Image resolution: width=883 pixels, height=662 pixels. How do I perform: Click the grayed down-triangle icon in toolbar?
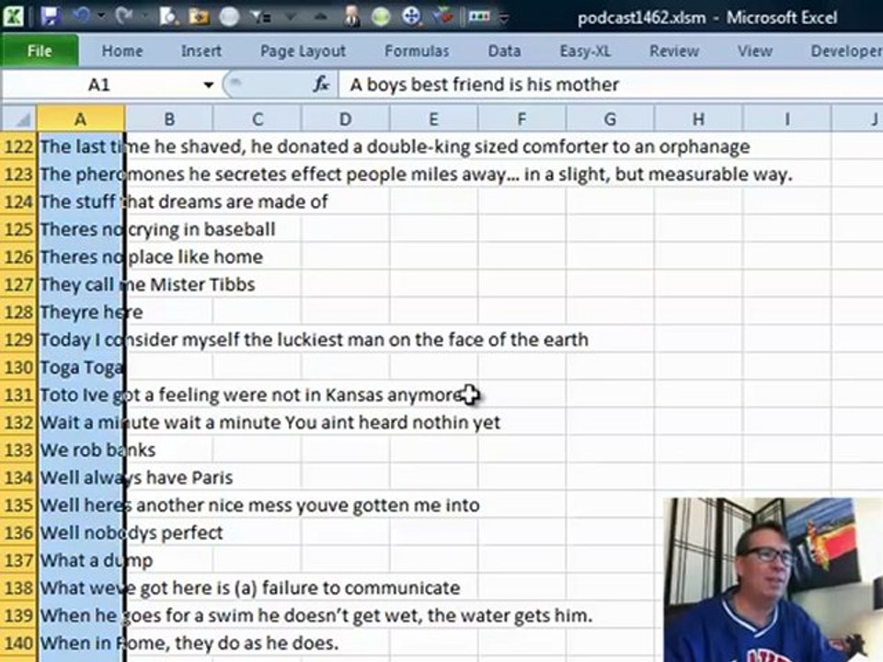(x=292, y=17)
